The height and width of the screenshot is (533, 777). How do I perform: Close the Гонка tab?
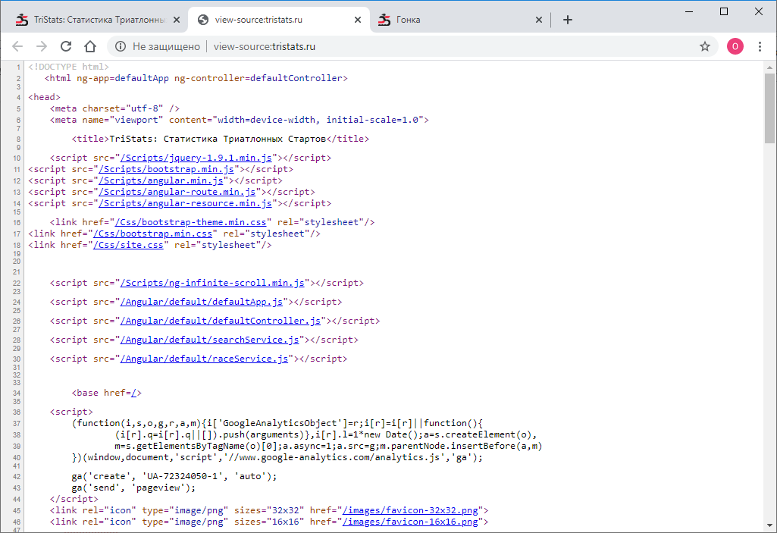click(539, 20)
